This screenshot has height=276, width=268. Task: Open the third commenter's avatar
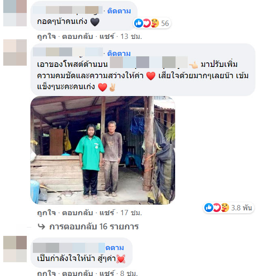click(15, 249)
